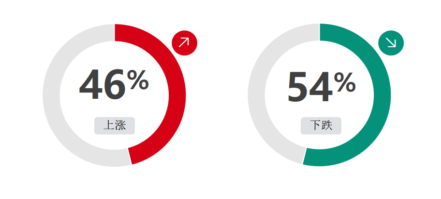Click gray remainder of the 下跌 ring
Screen dimensions: 441x199
[256, 95]
